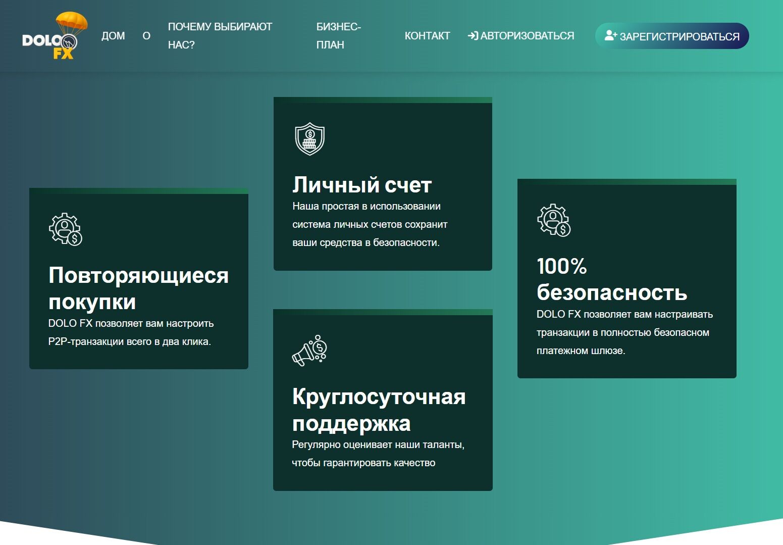Viewport: 783px width, 545px height.
Task: Click the green accent bar atop Личный счет card
Action: click(382, 99)
